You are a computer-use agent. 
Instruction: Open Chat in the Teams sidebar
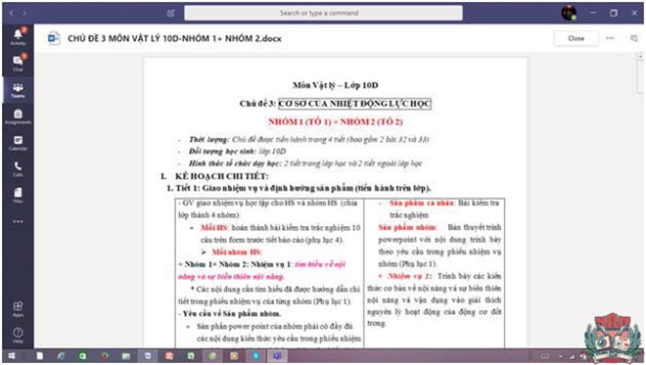[x=19, y=63]
